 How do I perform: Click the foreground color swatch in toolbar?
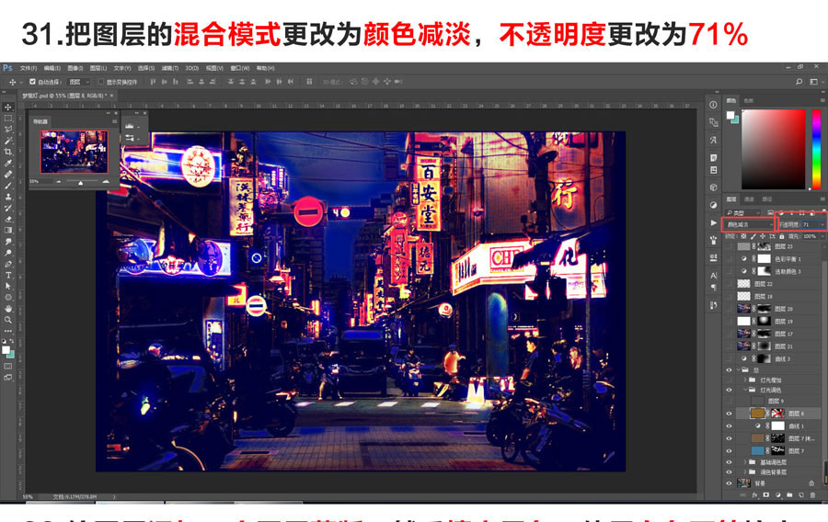coord(6,350)
